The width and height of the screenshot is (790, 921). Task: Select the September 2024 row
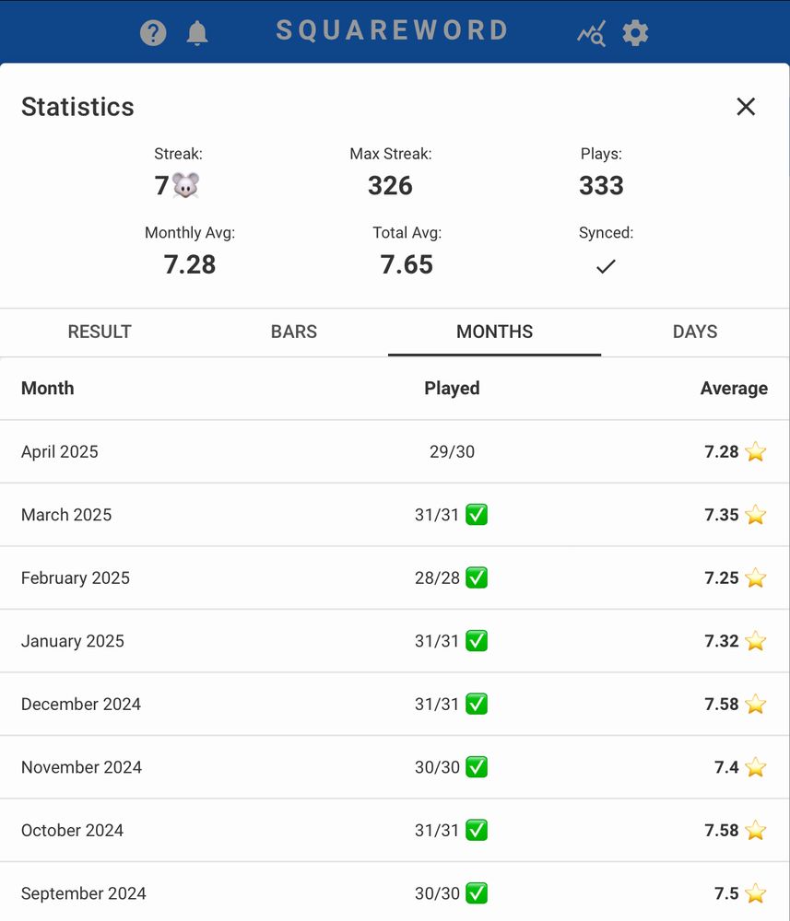pyautogui.click(x=395, y=893)
